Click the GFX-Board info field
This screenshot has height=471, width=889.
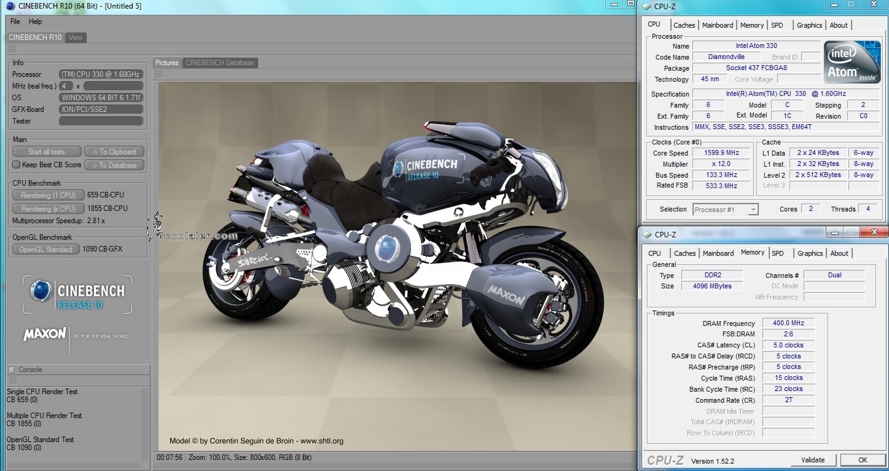pyautogui.click(x=101, y=109)
